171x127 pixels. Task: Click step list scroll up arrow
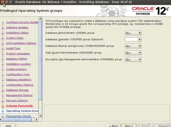point(40,19)
